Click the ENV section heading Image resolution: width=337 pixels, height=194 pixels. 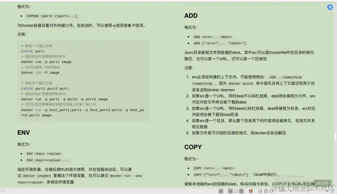(24, 132)
